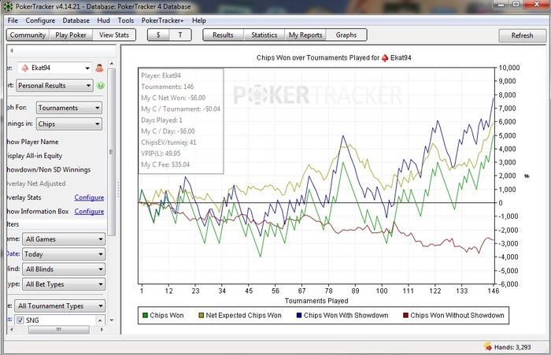The width and height of the screenshot is (551, 355).
Task: Switch to the Play Poker tab
Action: pyautogui.click(x=71, y=35)
